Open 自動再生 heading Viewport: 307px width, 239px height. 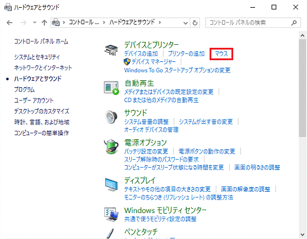point(139,83)
